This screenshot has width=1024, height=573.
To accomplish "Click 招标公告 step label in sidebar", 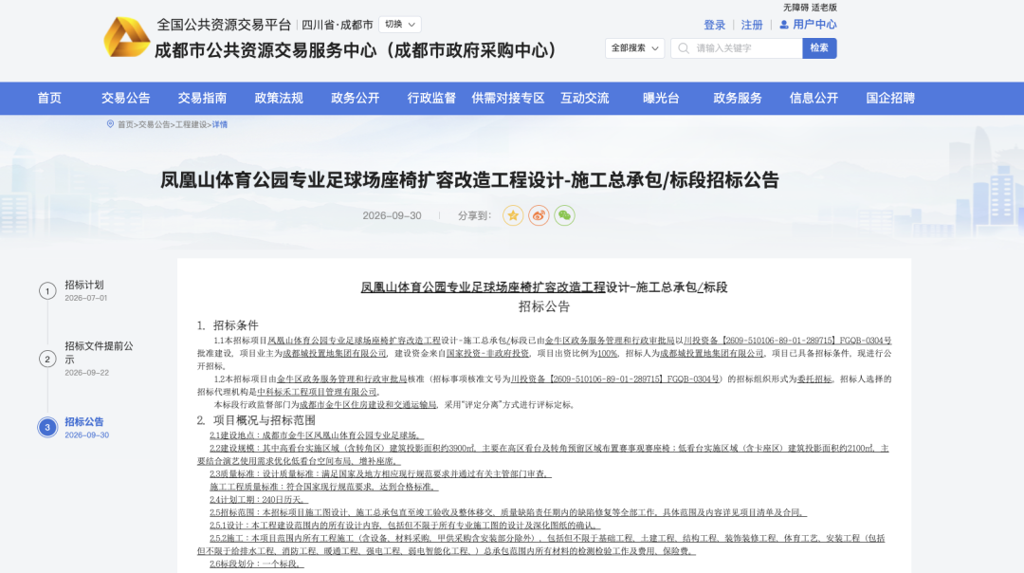I will (x=84, y=422).
